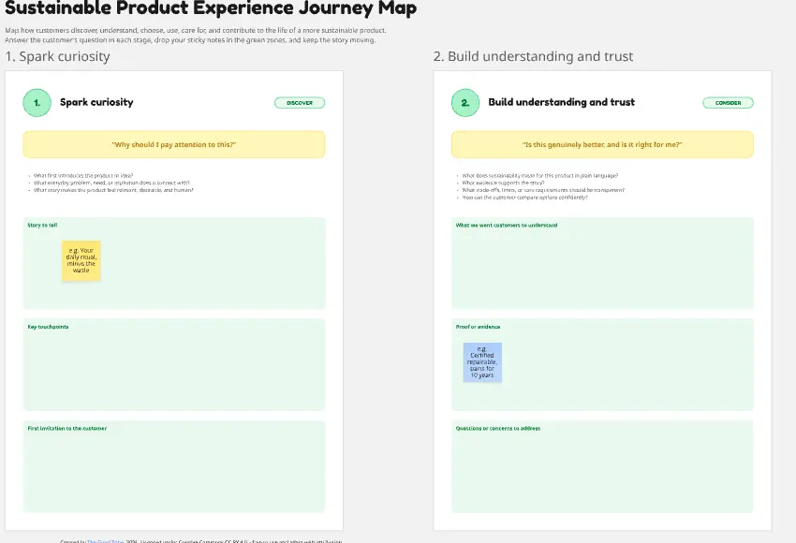The image size is (796, 543).
Task: Click the "Story to tell" zone label
Action: coord(43,225)
